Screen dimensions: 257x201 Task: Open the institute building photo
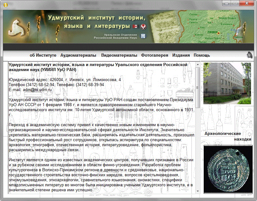tap(227, 83)
